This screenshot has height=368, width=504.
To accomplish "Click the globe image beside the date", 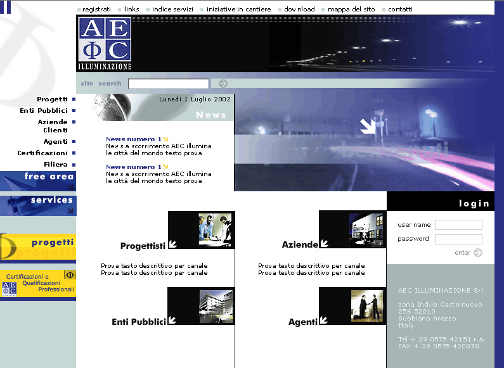I will (x=112, y=107).
